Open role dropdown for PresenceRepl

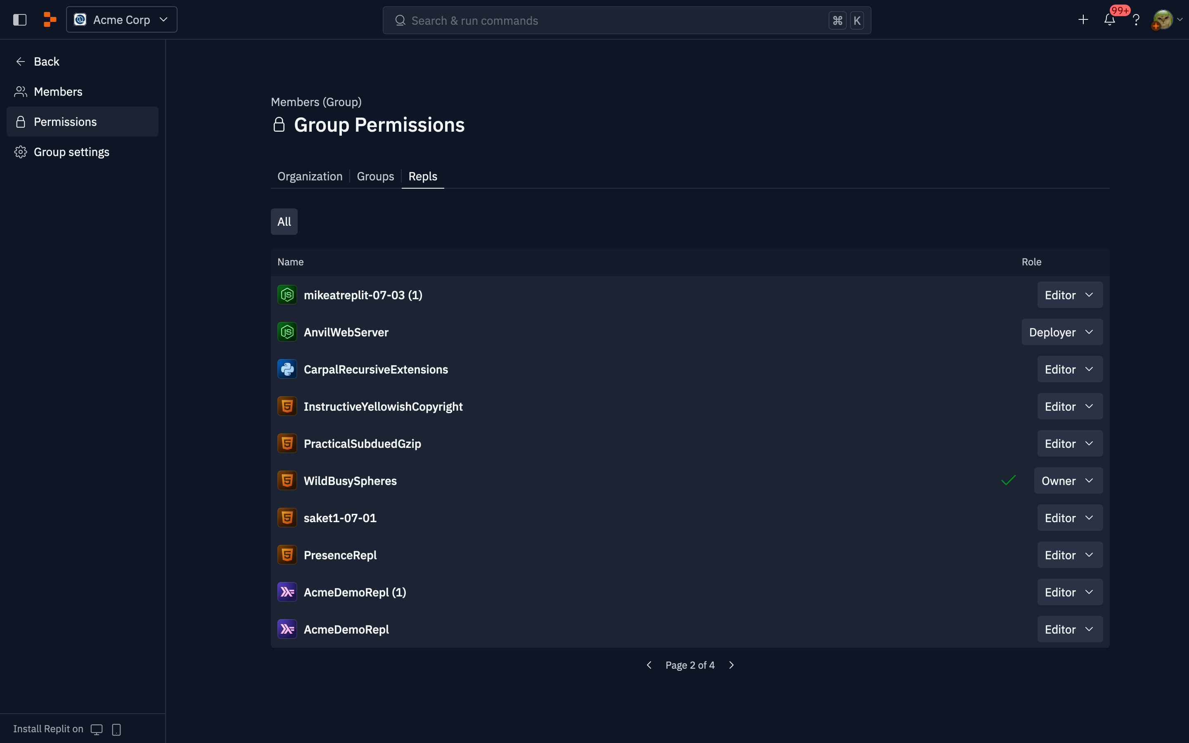point(1070,555)
